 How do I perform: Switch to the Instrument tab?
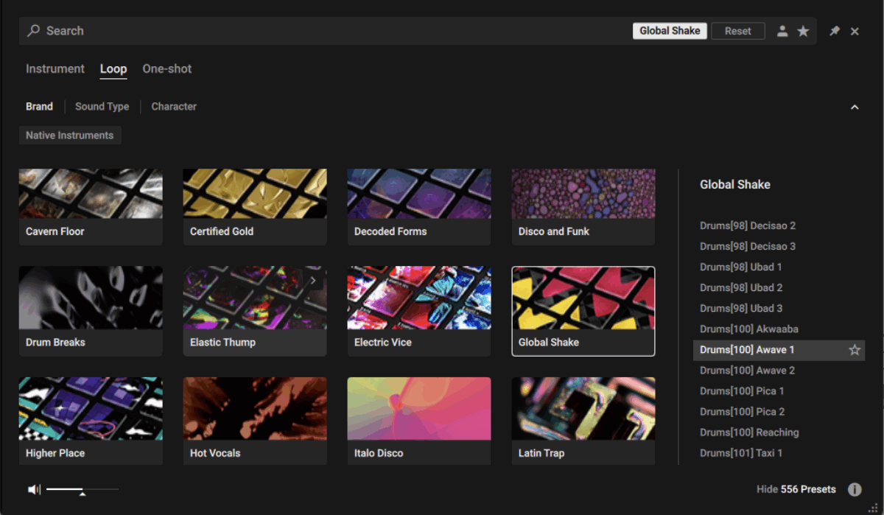(x=55, y=69)
